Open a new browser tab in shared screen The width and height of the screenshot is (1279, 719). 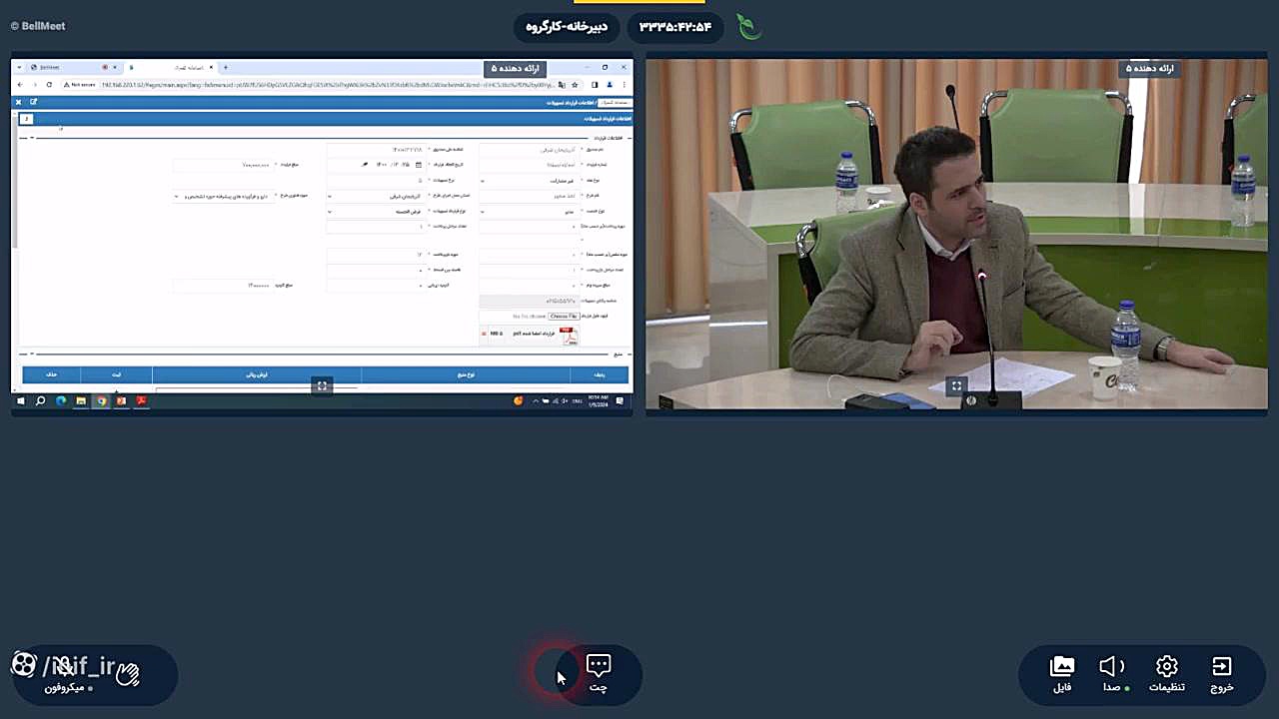pos(226,67)
